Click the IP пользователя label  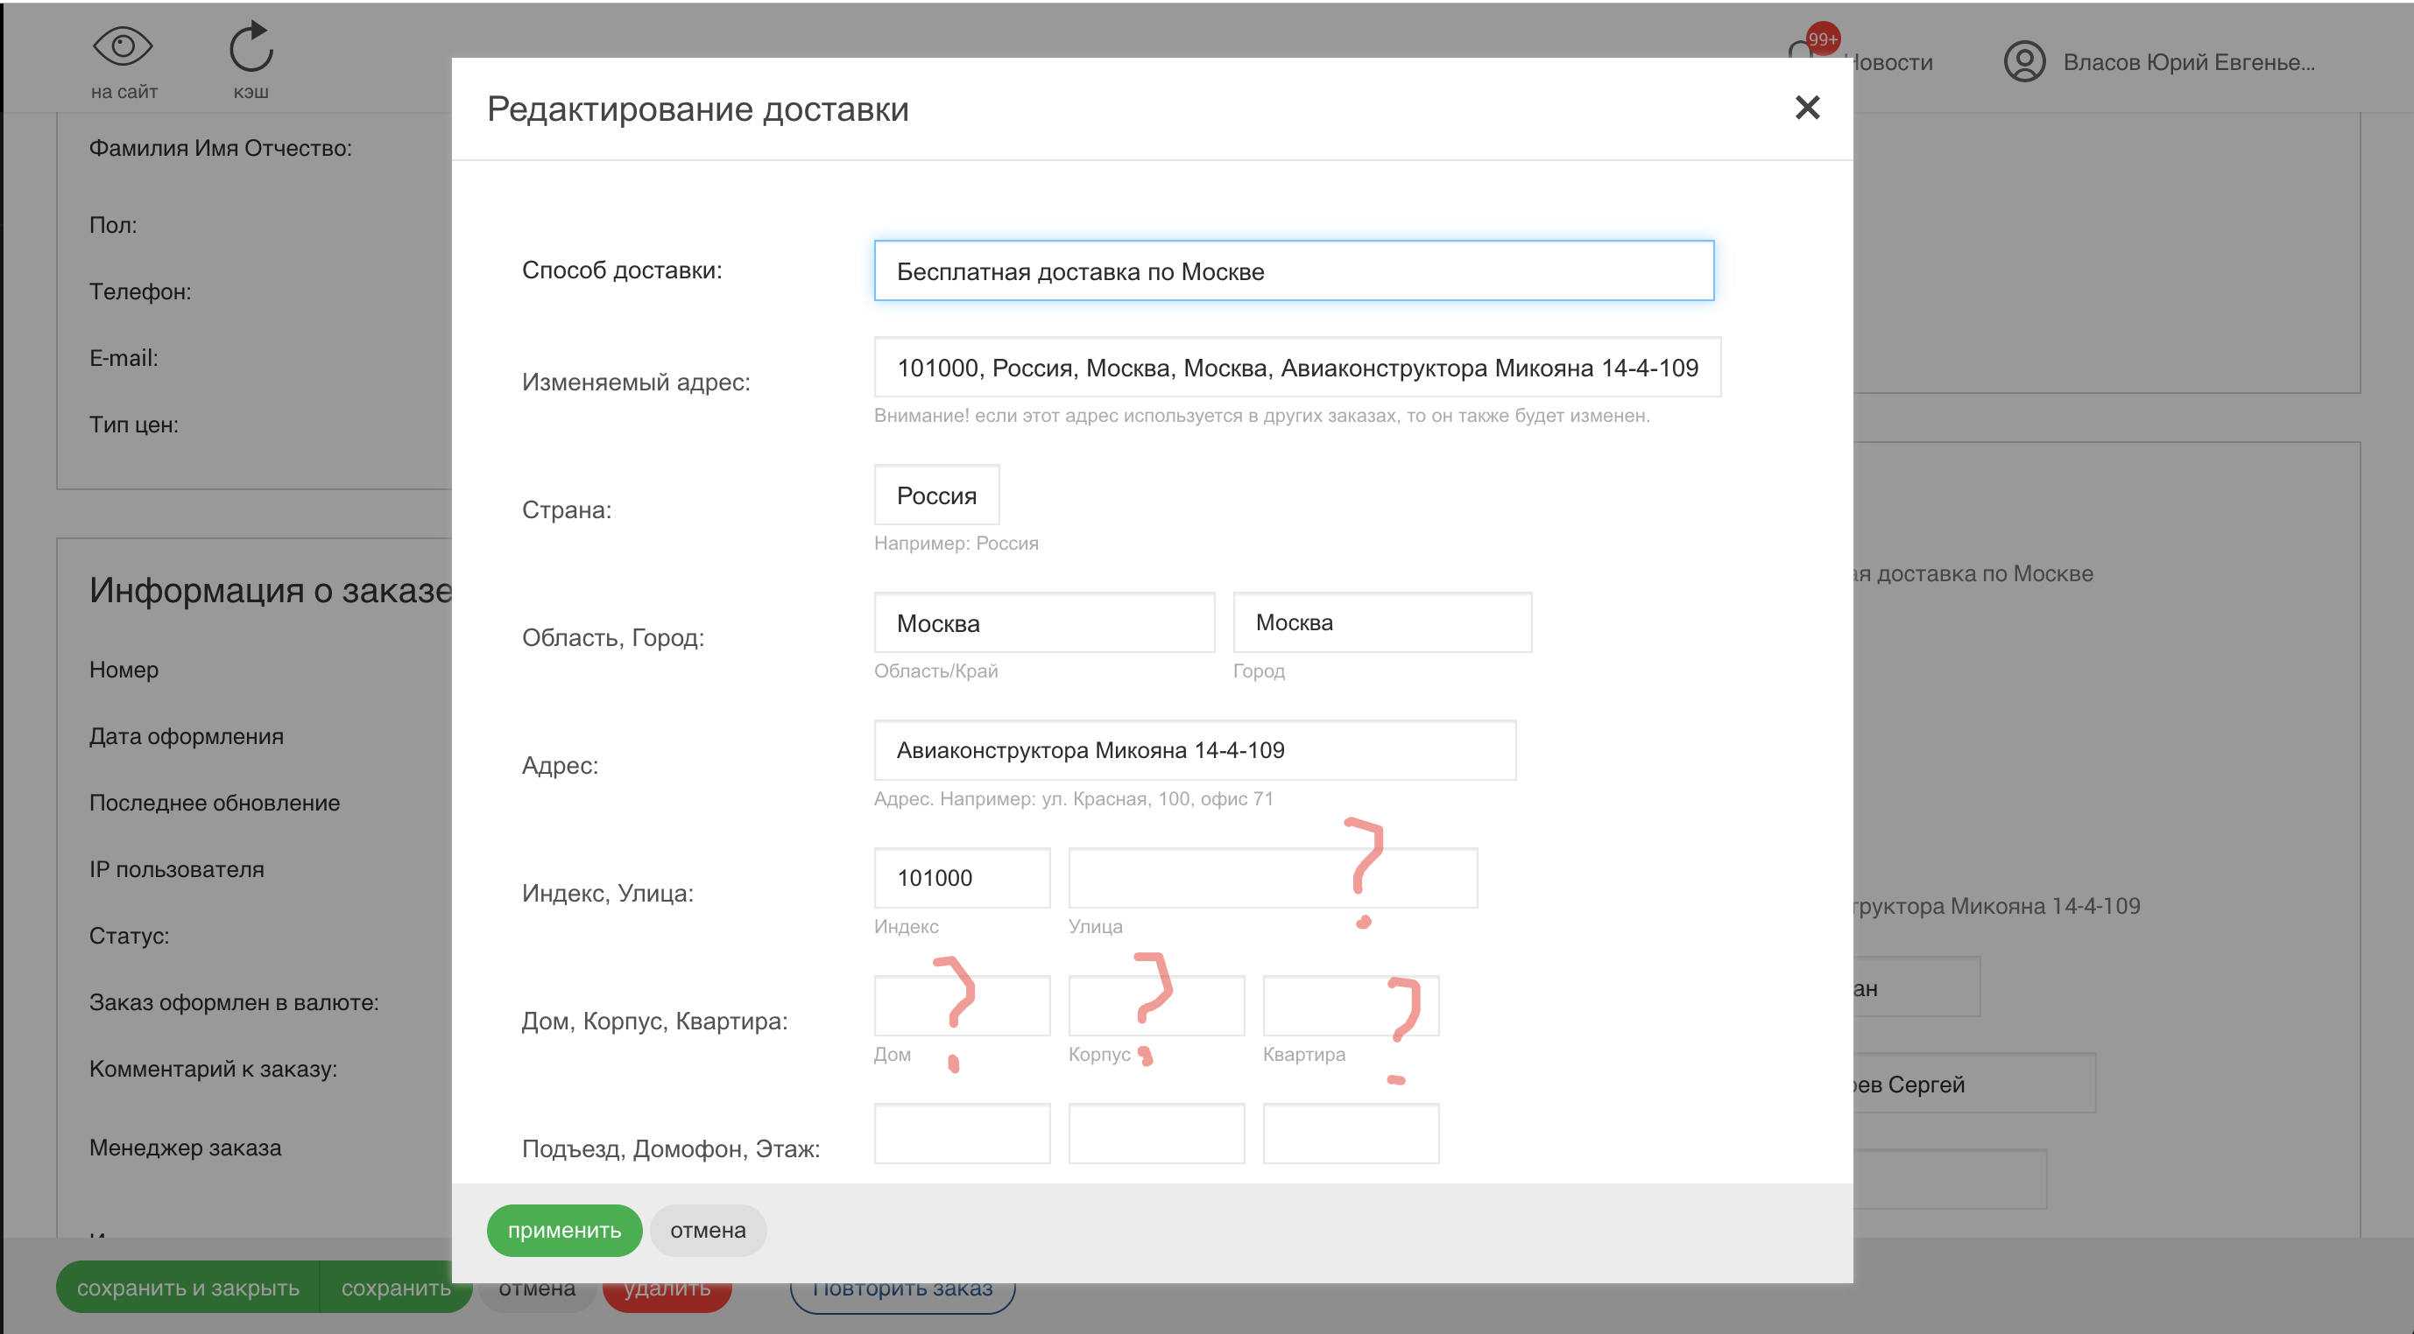177,869
